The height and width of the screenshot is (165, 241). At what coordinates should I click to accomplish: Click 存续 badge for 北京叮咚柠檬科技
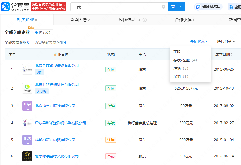tap(111, 88)
